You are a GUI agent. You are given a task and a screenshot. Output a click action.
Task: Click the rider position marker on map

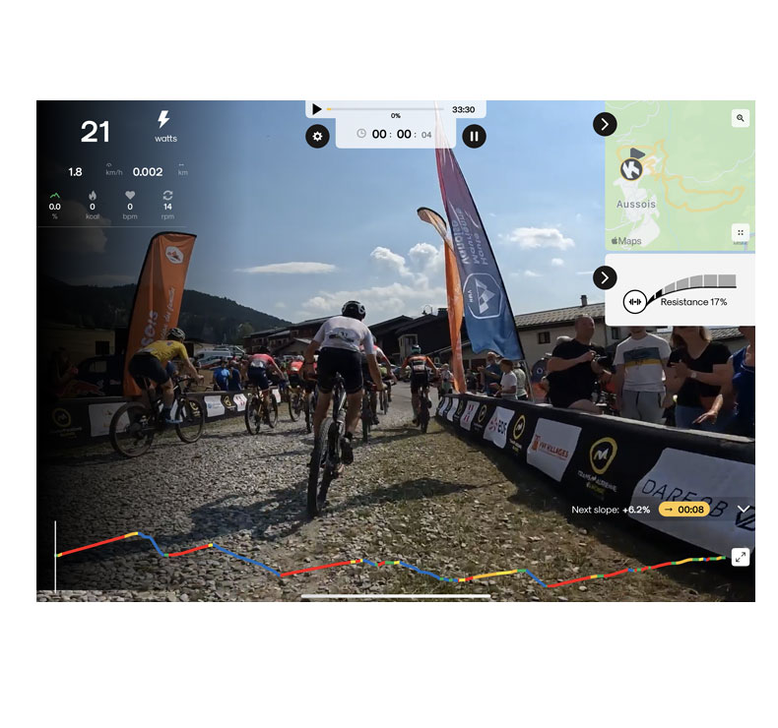tap(631, 170)
